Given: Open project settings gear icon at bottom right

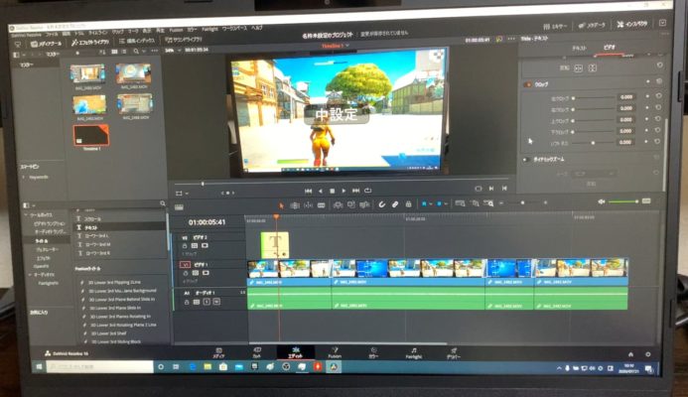Looking at the screenshot, I should [x=647, y=354].
